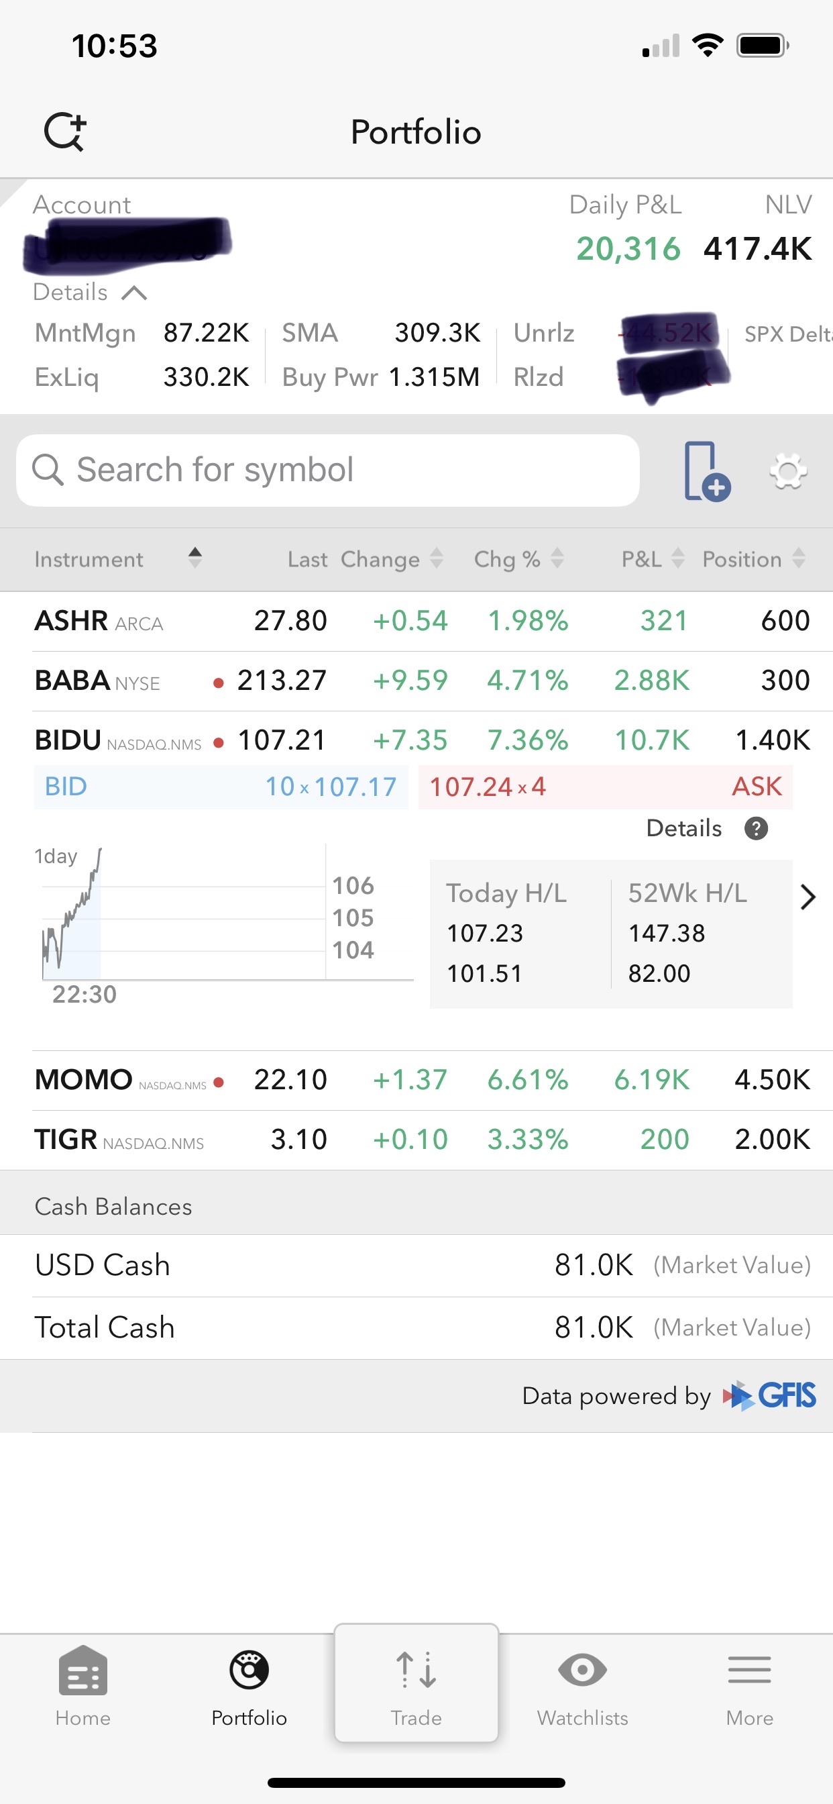Image resolution: width=833 pixels, height=1804 pixels.
Task: Tap the BIDU ASK price box
Action: pyautogui.click(x=606, y=787)
